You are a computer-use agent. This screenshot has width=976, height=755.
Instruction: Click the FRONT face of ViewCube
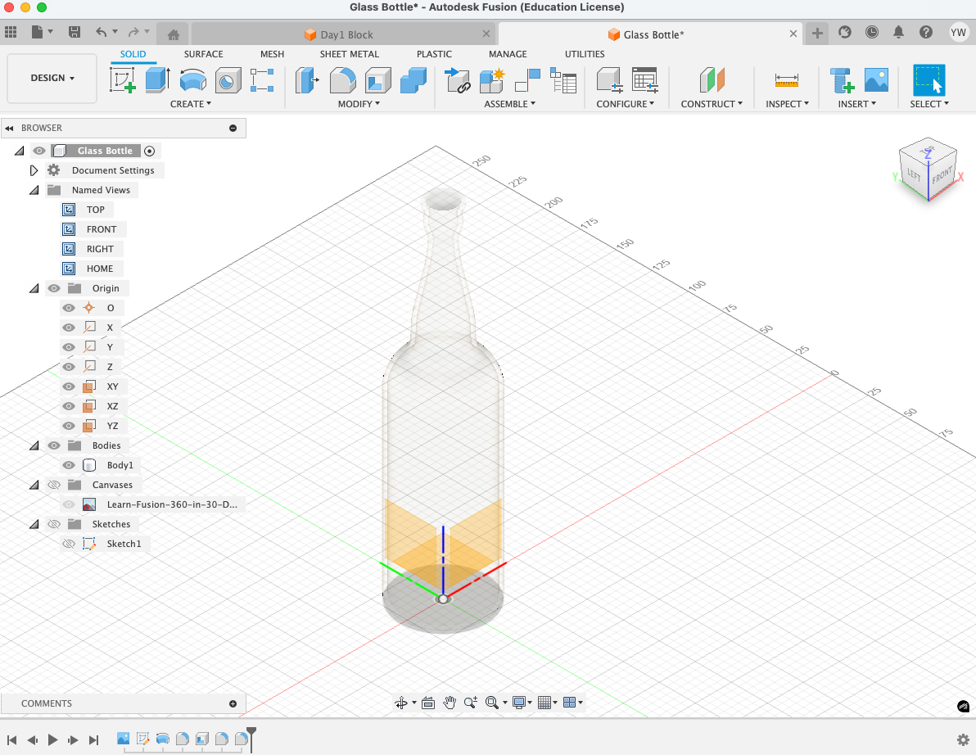942,174
